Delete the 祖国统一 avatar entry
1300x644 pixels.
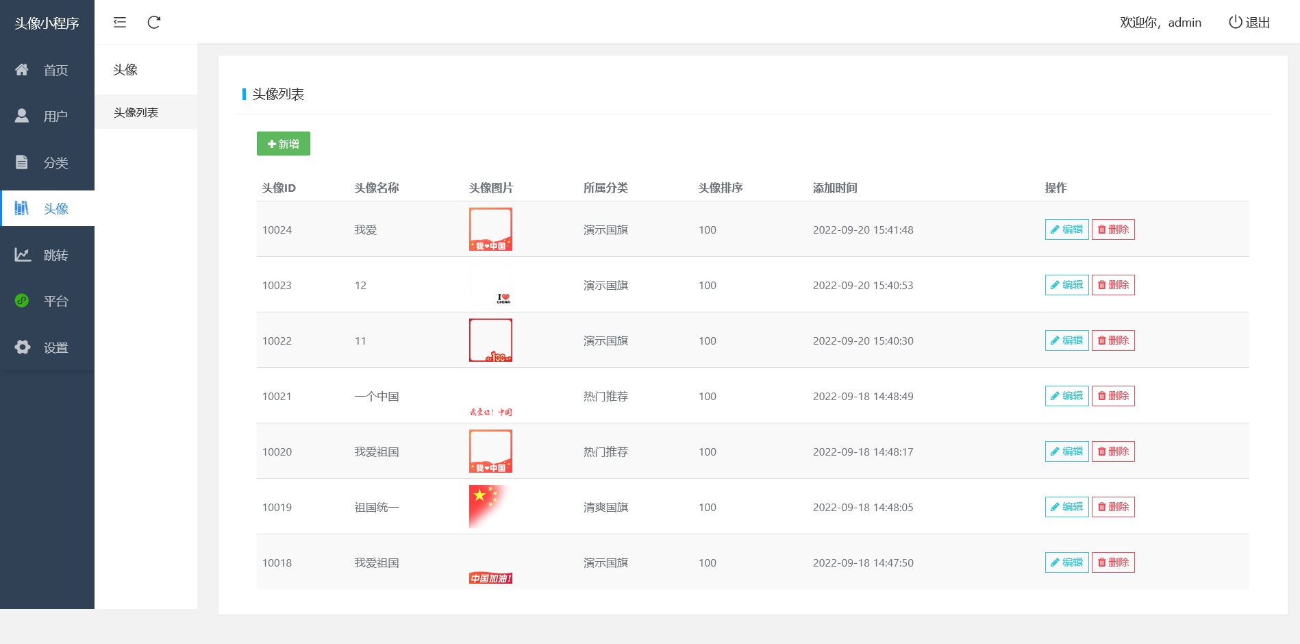(x=1113, y=507)
